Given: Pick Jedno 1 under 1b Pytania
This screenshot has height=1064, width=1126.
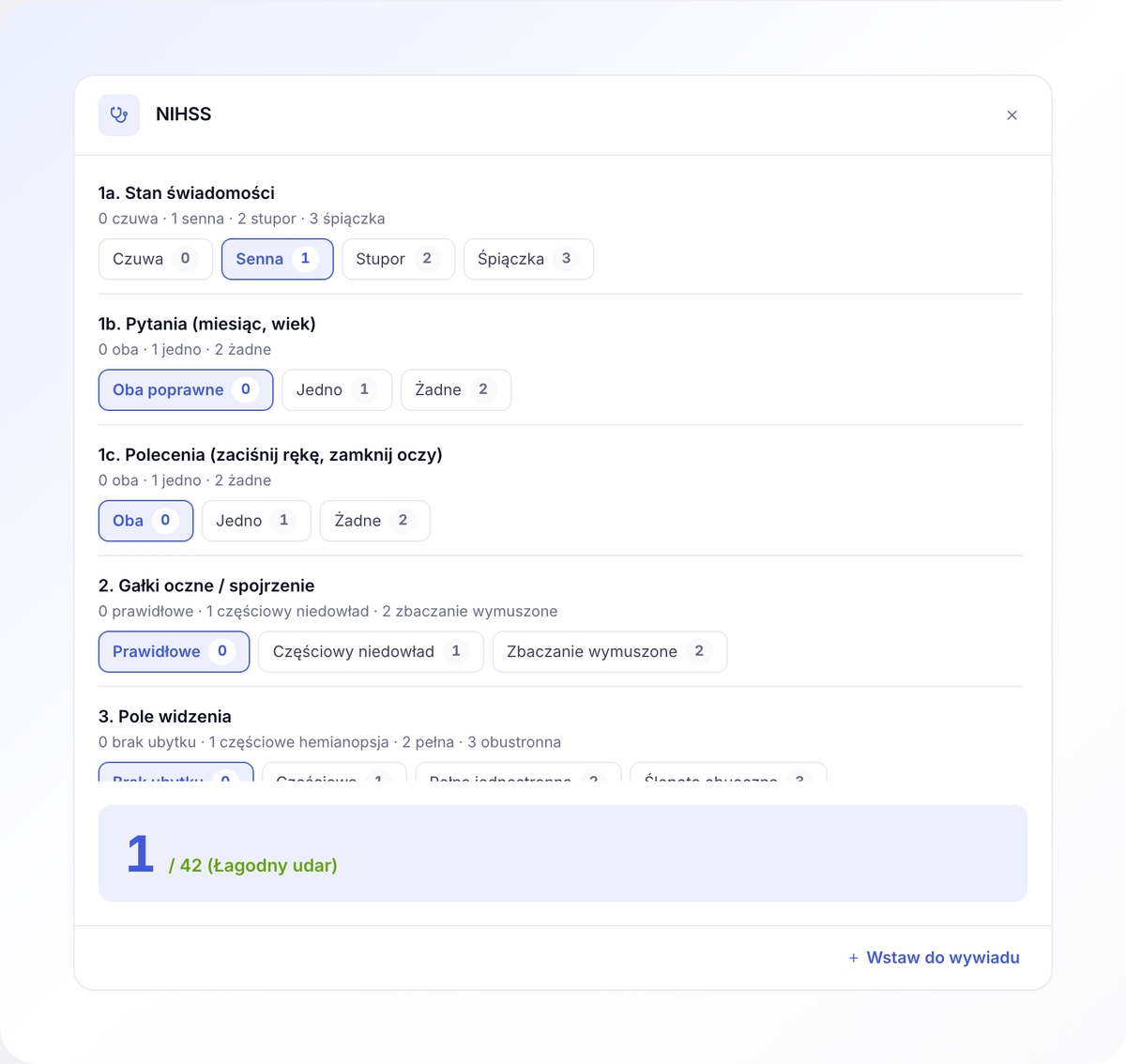Looking at the screenshot, I should point(337,389).
